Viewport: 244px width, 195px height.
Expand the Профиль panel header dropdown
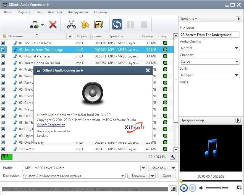point(188,19)
